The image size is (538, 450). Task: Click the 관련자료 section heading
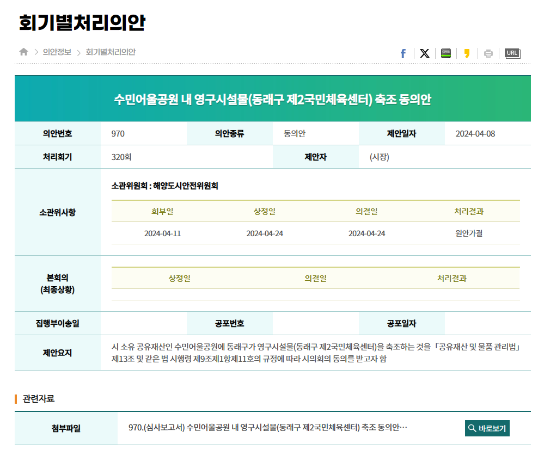[38, 398]
